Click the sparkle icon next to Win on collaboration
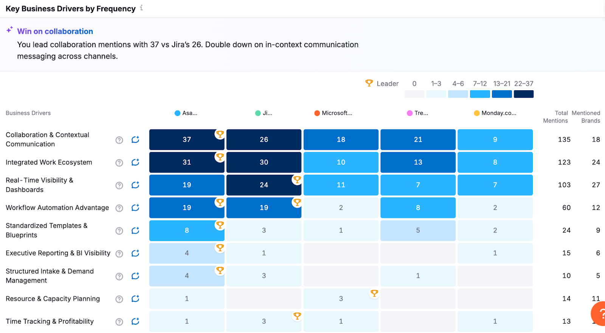Image resolution: width=605 pixels, height=333 pixels. 9,30
